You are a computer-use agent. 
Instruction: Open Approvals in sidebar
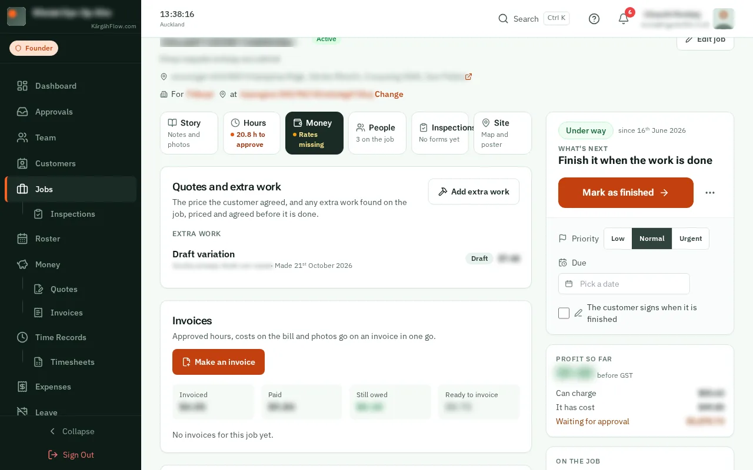point(71,112)
